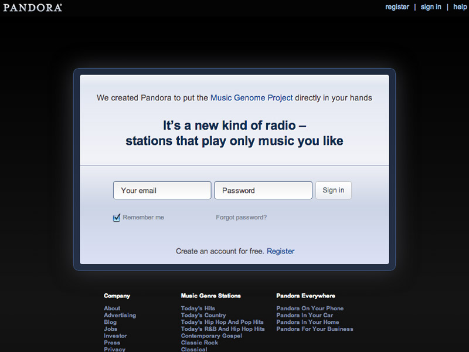Viewport: 469px width, 352px height.
Task: Click the Sign in button
Action: (x=334, y=190)
